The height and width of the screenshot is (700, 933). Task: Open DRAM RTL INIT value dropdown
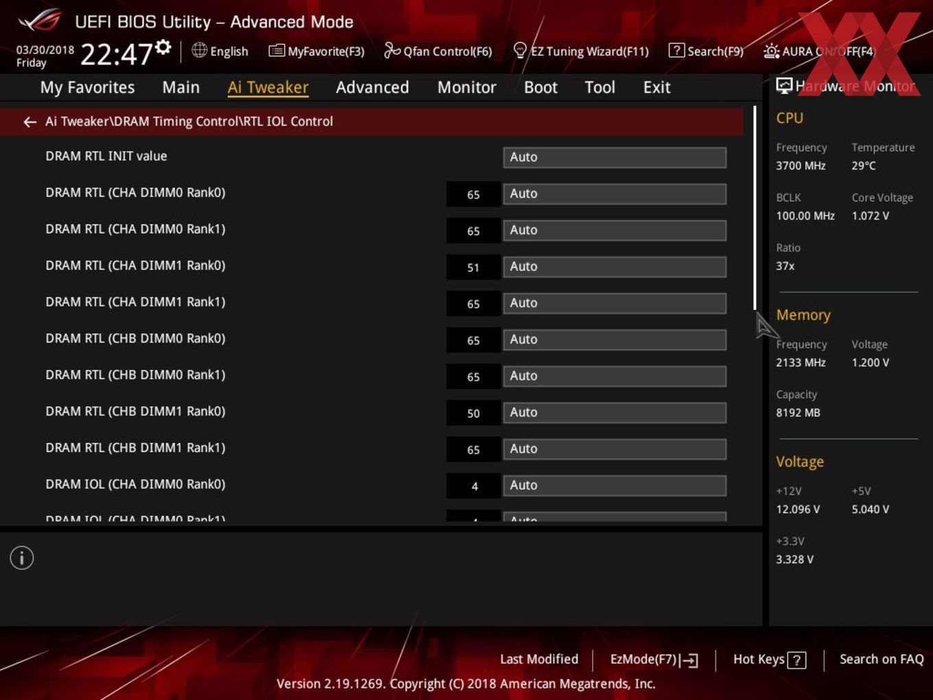click(615, 157)
